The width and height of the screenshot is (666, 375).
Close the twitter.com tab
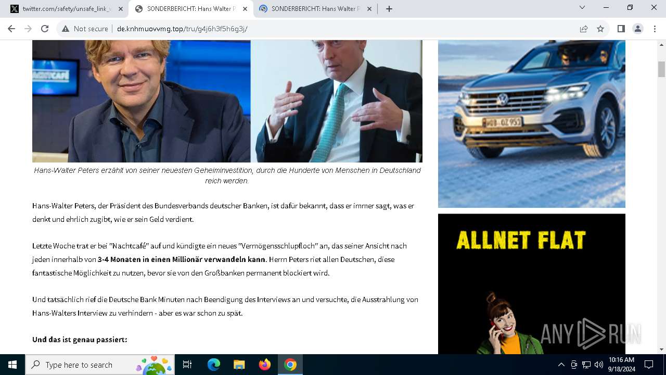pos(121,9)
